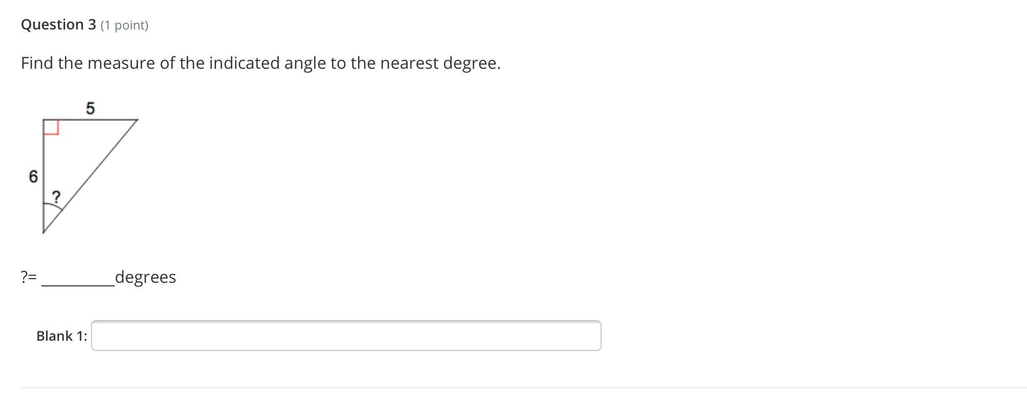The width and height of the screenshot is (1027, 396).
Task: Click the "Blank 1:" label
Action: 62,336
